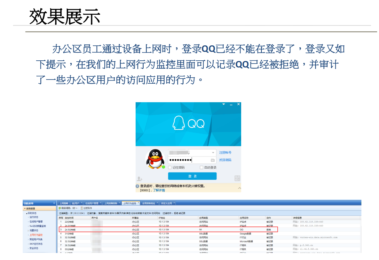Open the QQ account number dropdown arrow
Viewport: 379px width, 260px height.
(x=213, y=153)
